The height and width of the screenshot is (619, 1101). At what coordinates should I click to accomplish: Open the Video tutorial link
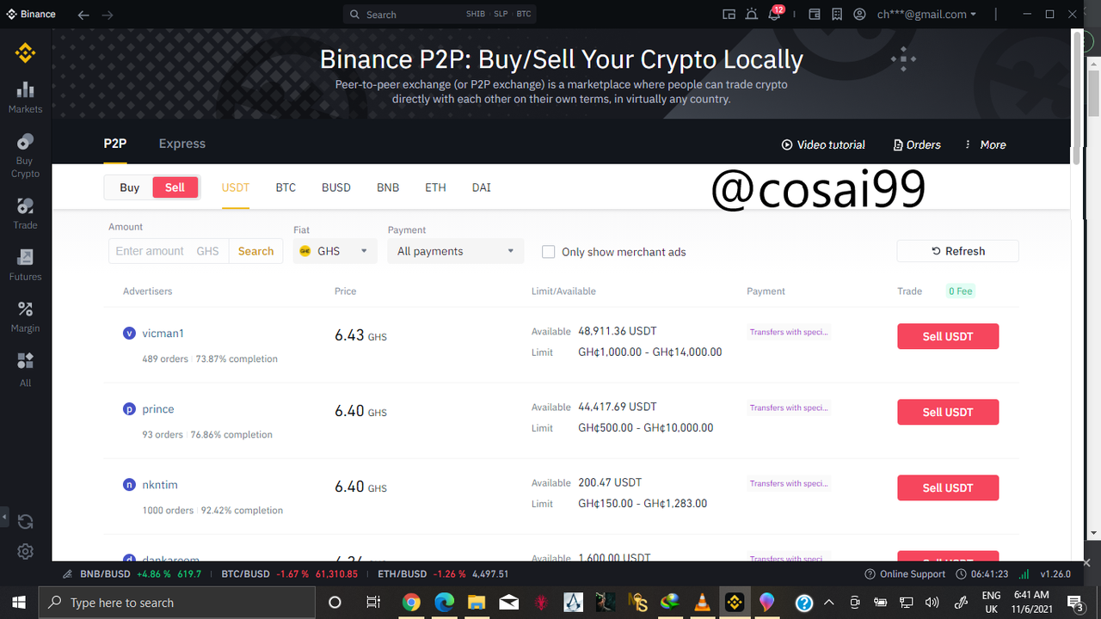(823, 144)
